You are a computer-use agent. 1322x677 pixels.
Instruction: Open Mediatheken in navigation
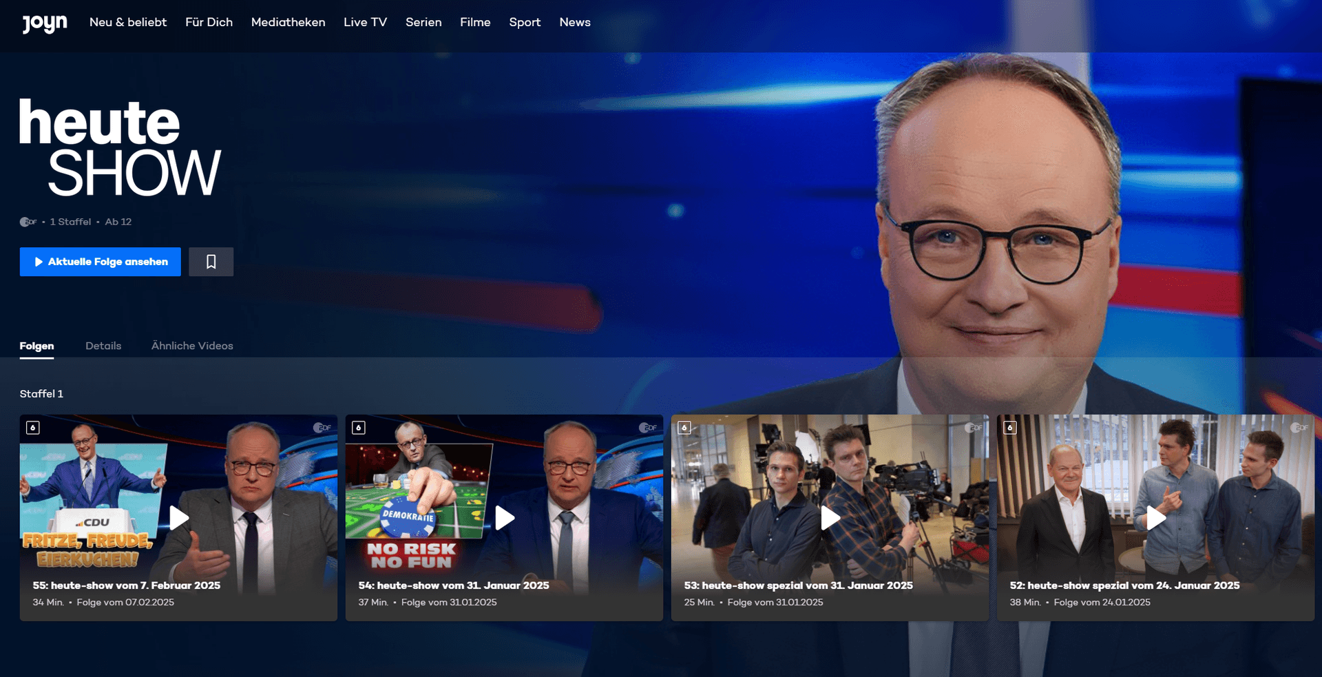[288, 22]
